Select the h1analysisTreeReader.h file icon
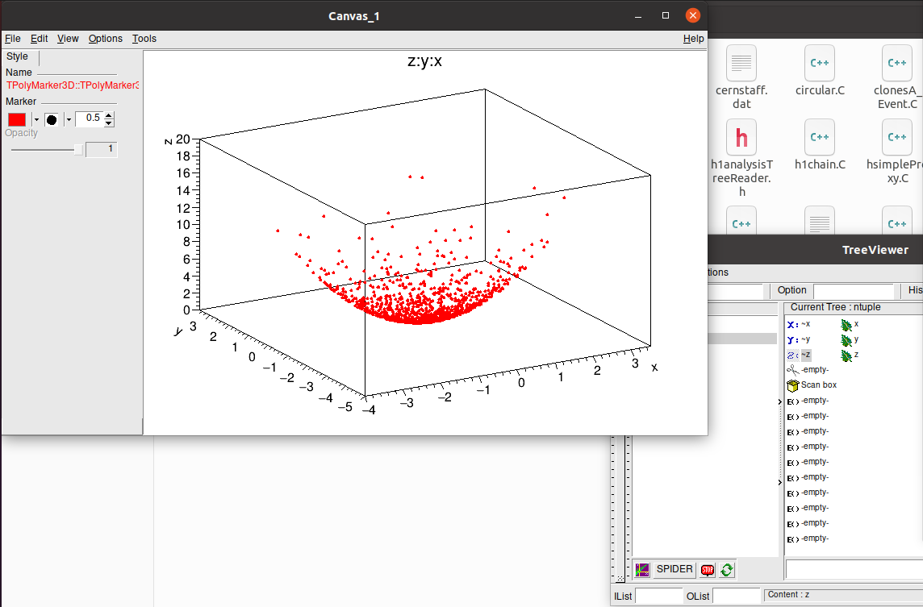Viewport: 923px width, 607px height. 741,137
